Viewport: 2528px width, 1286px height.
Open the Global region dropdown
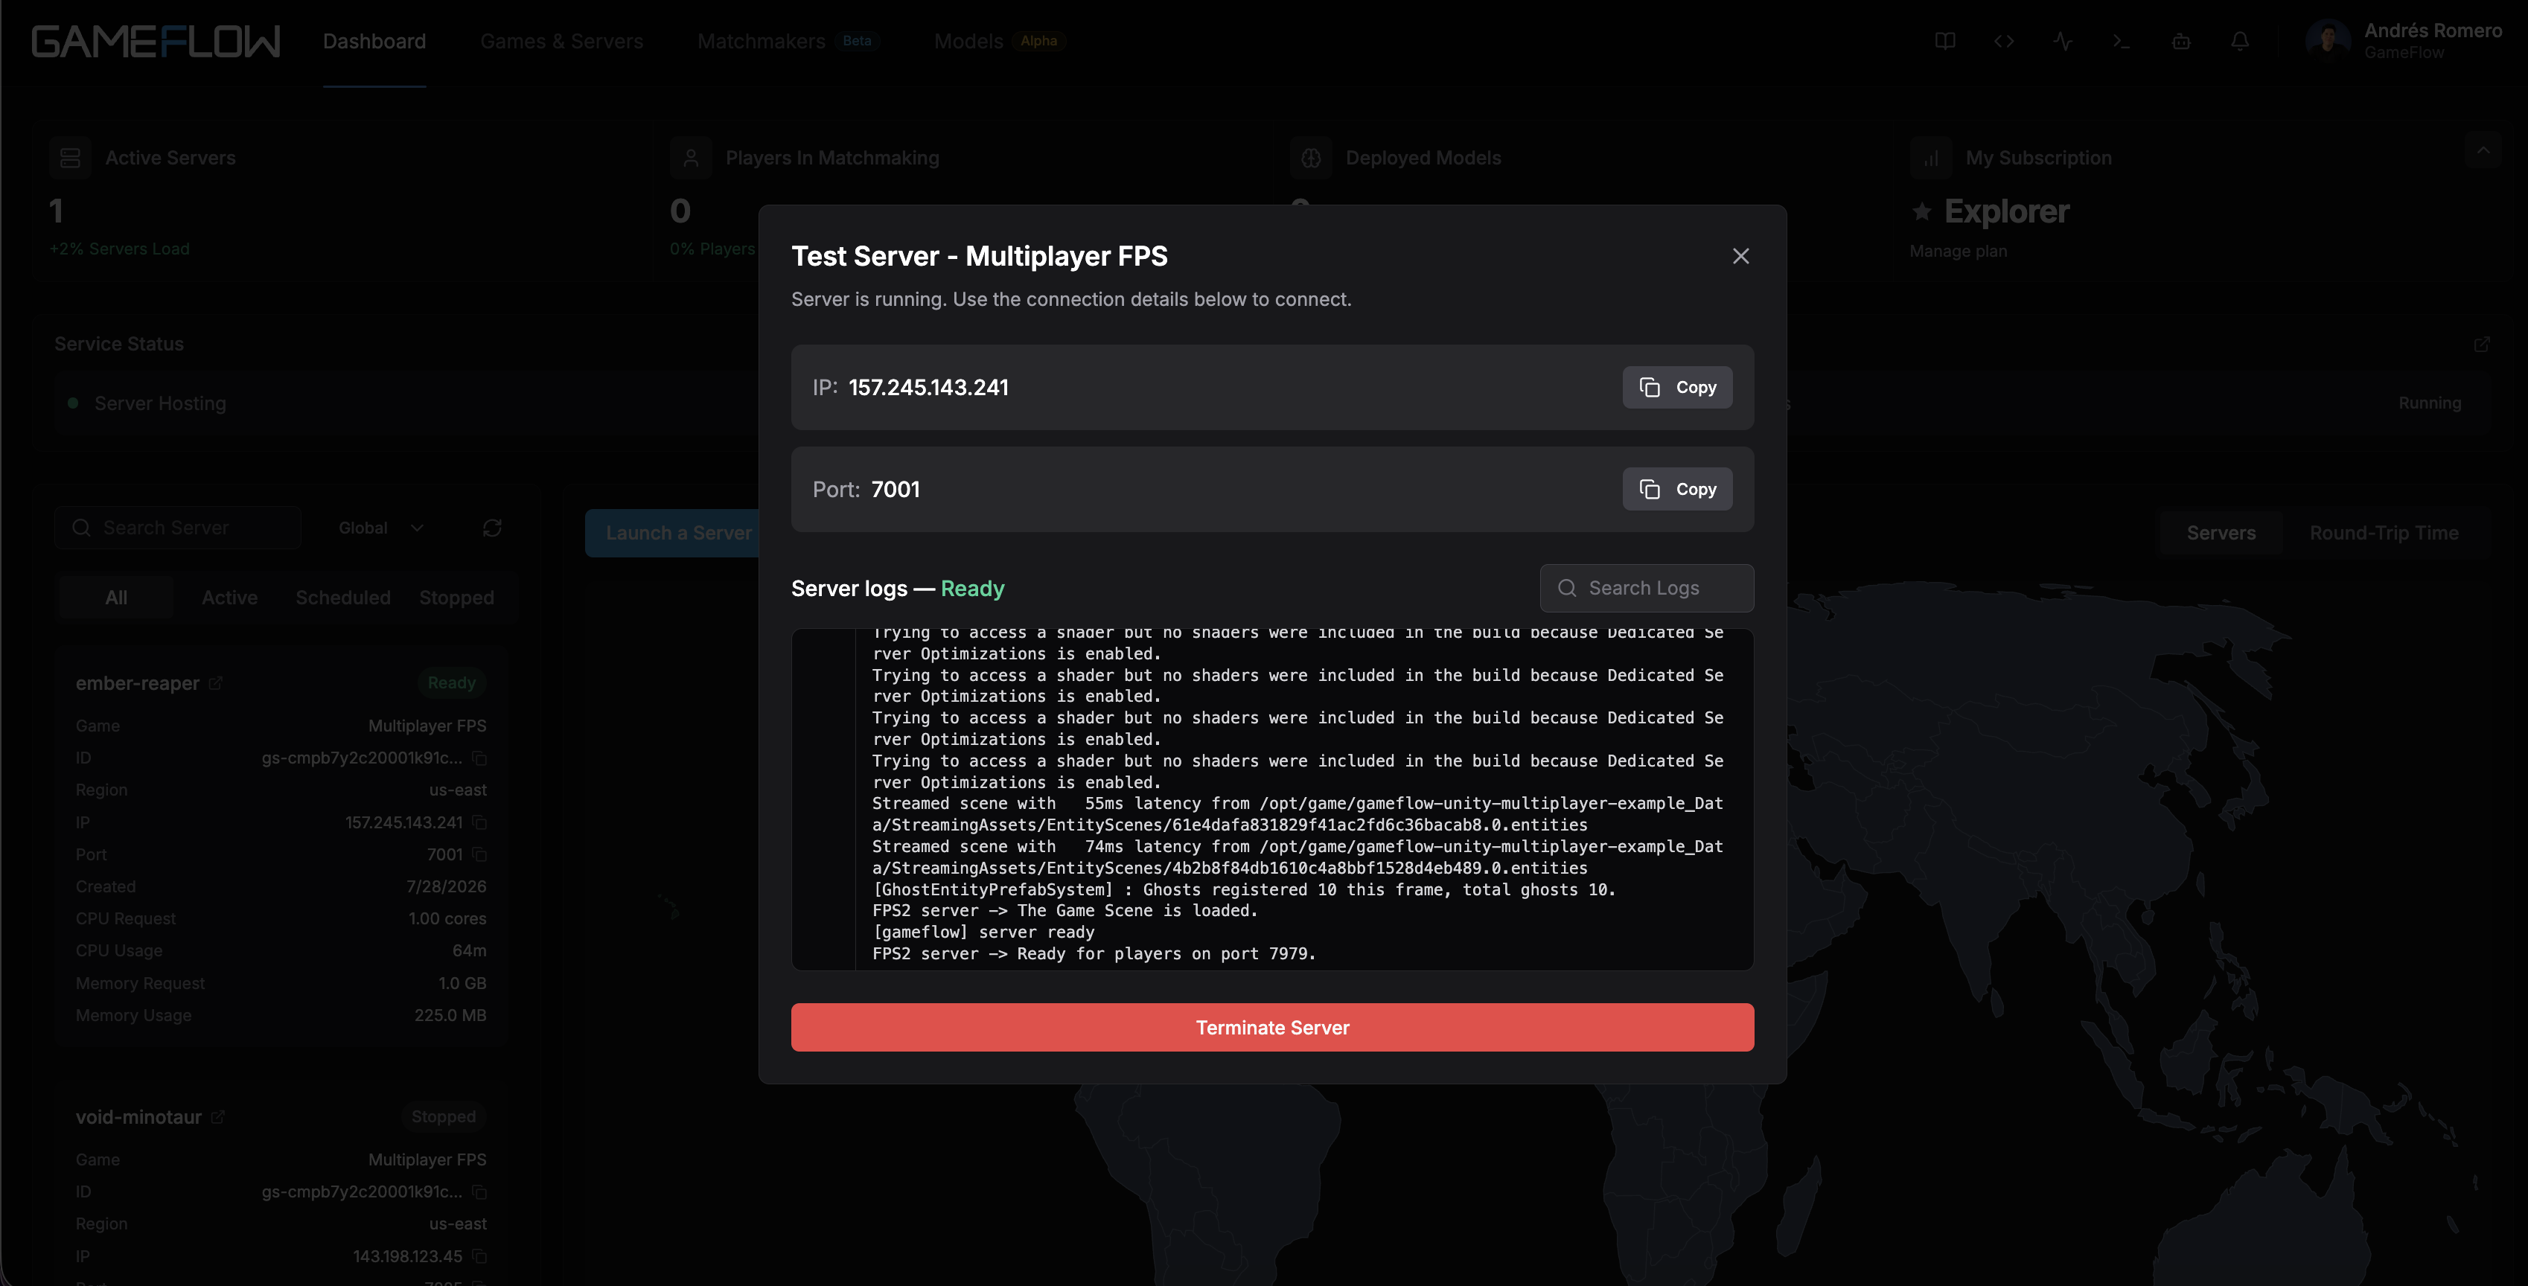381,528
